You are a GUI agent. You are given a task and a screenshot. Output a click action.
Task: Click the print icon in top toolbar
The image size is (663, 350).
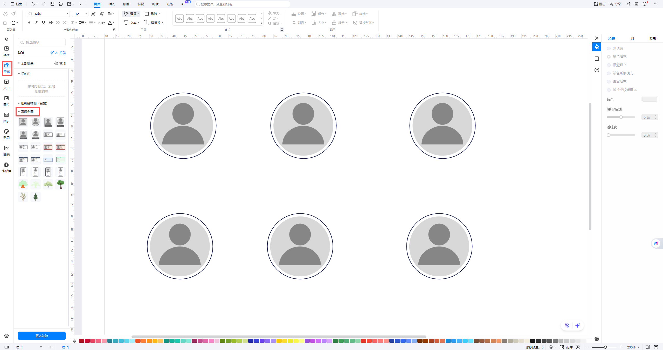pos(60,4)
